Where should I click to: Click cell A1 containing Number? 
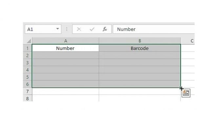65,48
